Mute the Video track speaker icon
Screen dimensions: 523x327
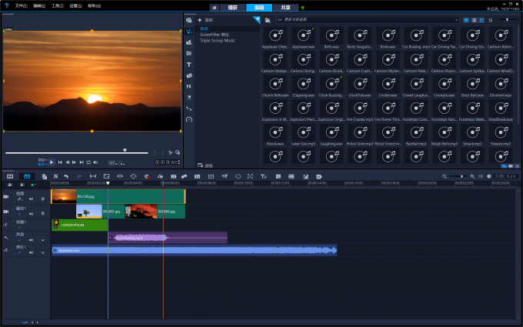click(x=31, y=199)
